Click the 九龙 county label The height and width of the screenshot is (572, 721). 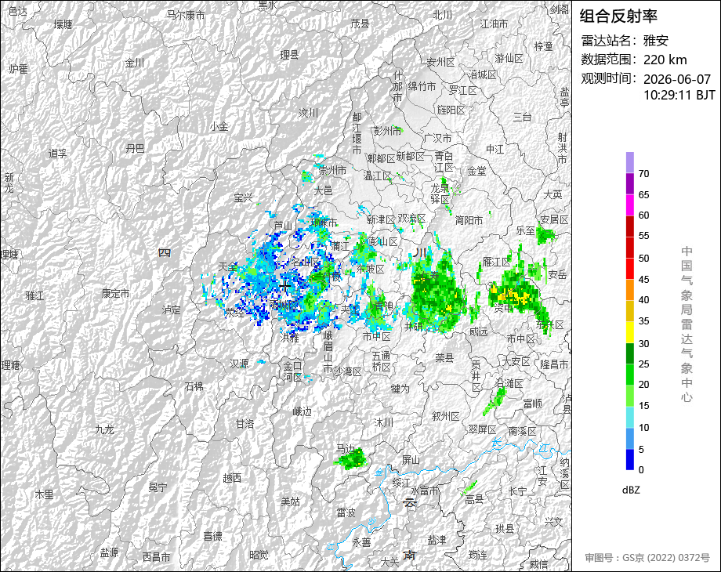point(104,429)
